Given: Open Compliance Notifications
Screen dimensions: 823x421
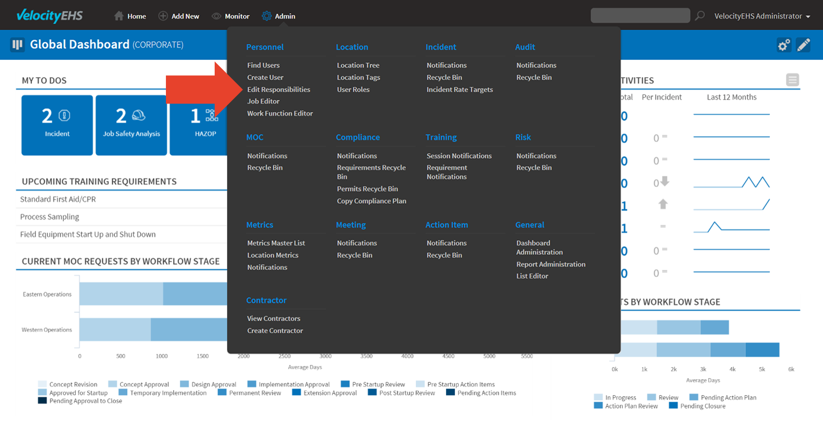Looking at the screenshot, I should (x=357, y=156).
